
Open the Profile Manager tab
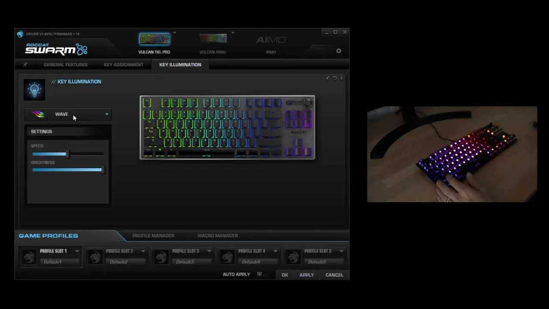click(x=153, y=236)
